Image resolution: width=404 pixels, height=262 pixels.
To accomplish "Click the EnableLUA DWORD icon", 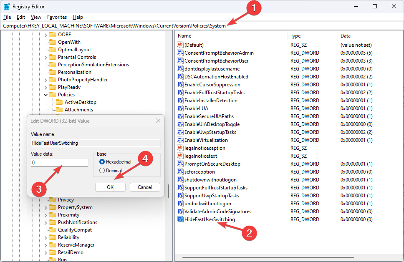I will click(x=180, y=108).
